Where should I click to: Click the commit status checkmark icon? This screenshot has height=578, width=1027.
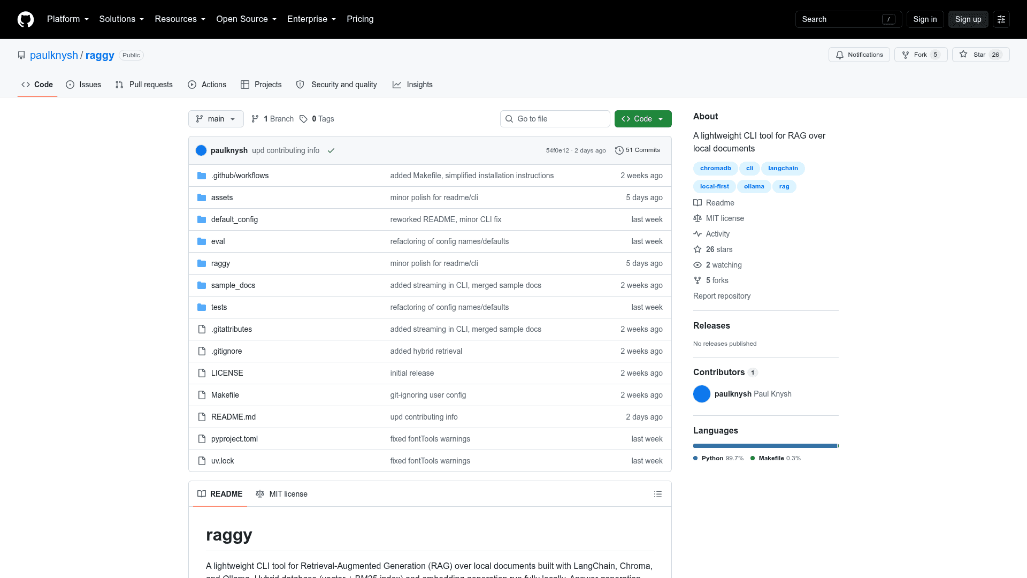(x=331, y=150)
